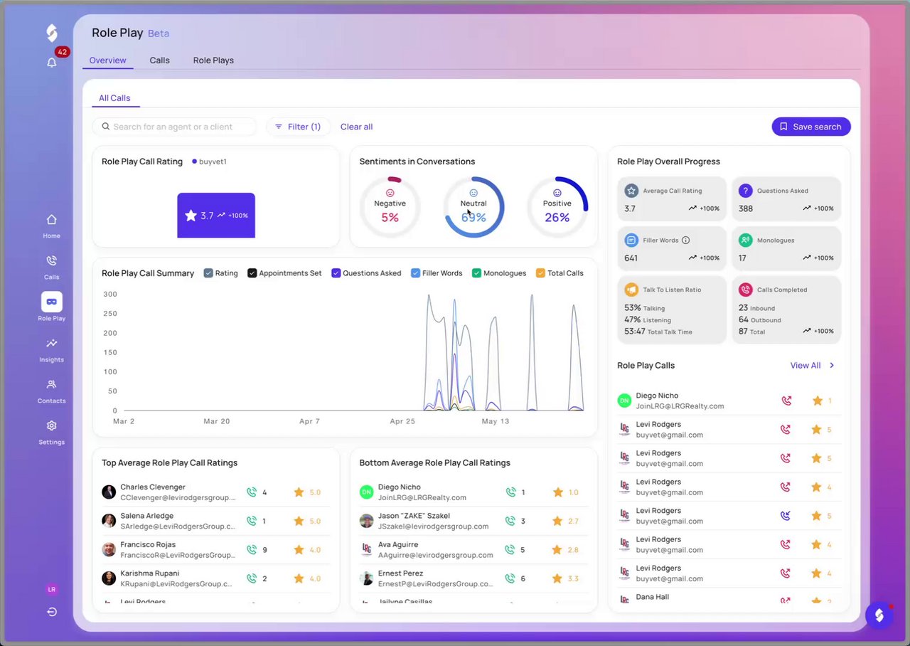This screenshot has height=646, width=910.
Task: Click the Save search button
Action: (x=811, y=127)
